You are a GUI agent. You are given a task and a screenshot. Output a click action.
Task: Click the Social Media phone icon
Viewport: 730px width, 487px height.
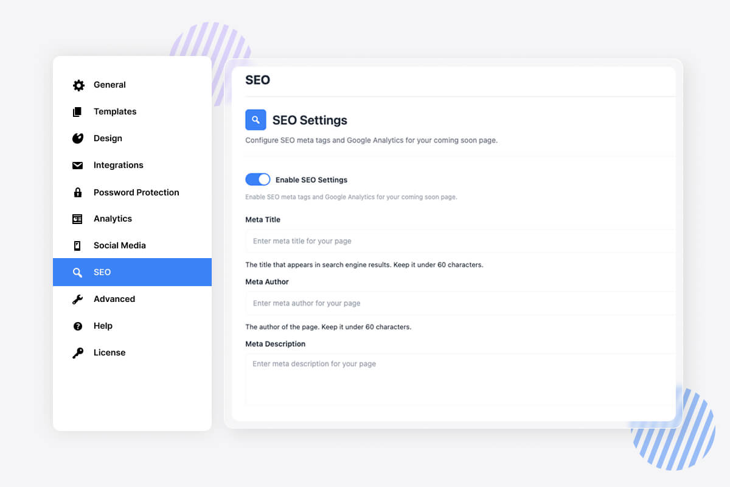[77, 246]
